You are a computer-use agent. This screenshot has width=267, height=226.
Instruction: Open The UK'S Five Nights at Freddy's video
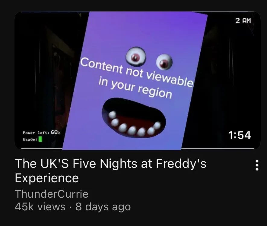[x=110, y=171]
